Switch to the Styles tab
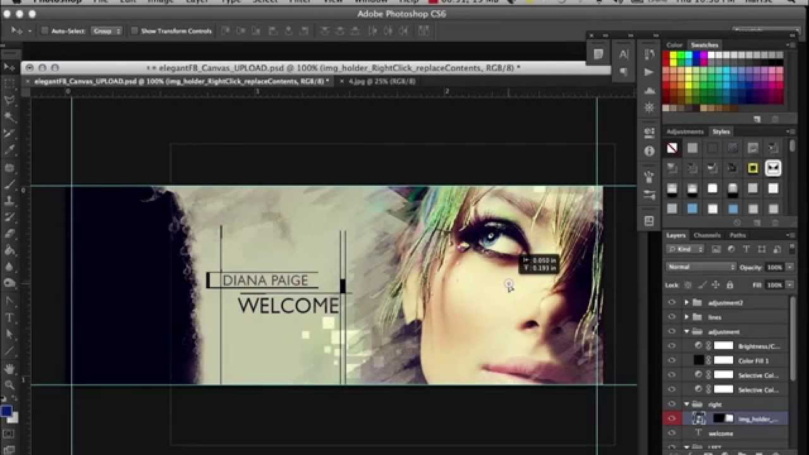Viewport: 809px width, 455px height. point(721,131)
